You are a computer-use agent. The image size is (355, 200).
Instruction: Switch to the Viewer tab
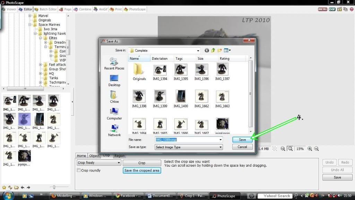[9, 9]
